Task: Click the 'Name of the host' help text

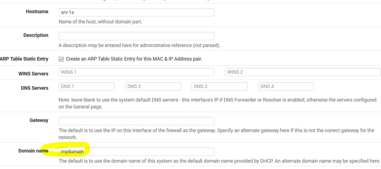Action: click(100, 22)
